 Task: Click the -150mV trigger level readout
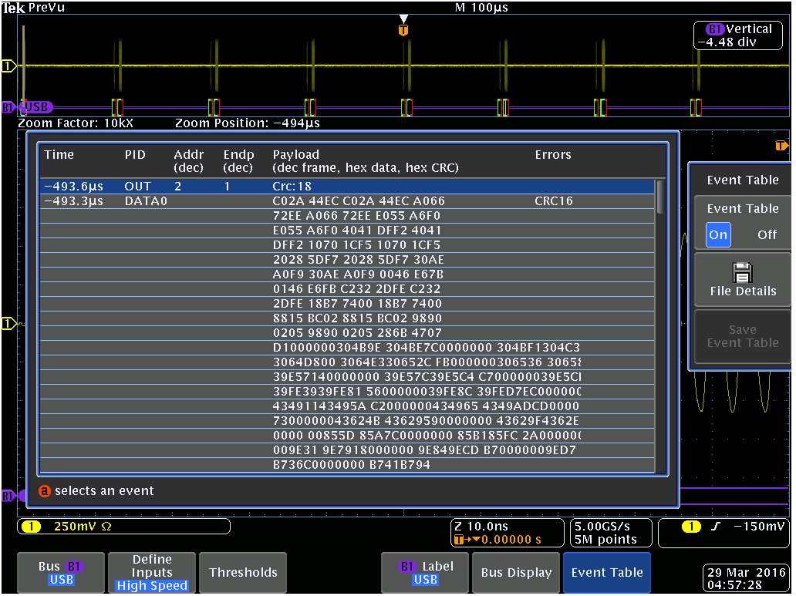[x=759, y=527]
